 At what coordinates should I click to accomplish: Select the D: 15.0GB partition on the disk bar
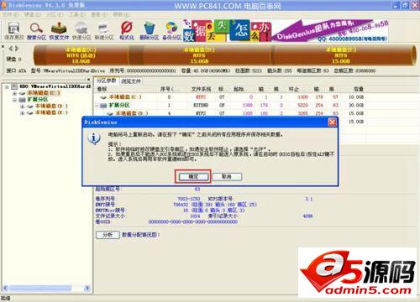tap(199, 55)
